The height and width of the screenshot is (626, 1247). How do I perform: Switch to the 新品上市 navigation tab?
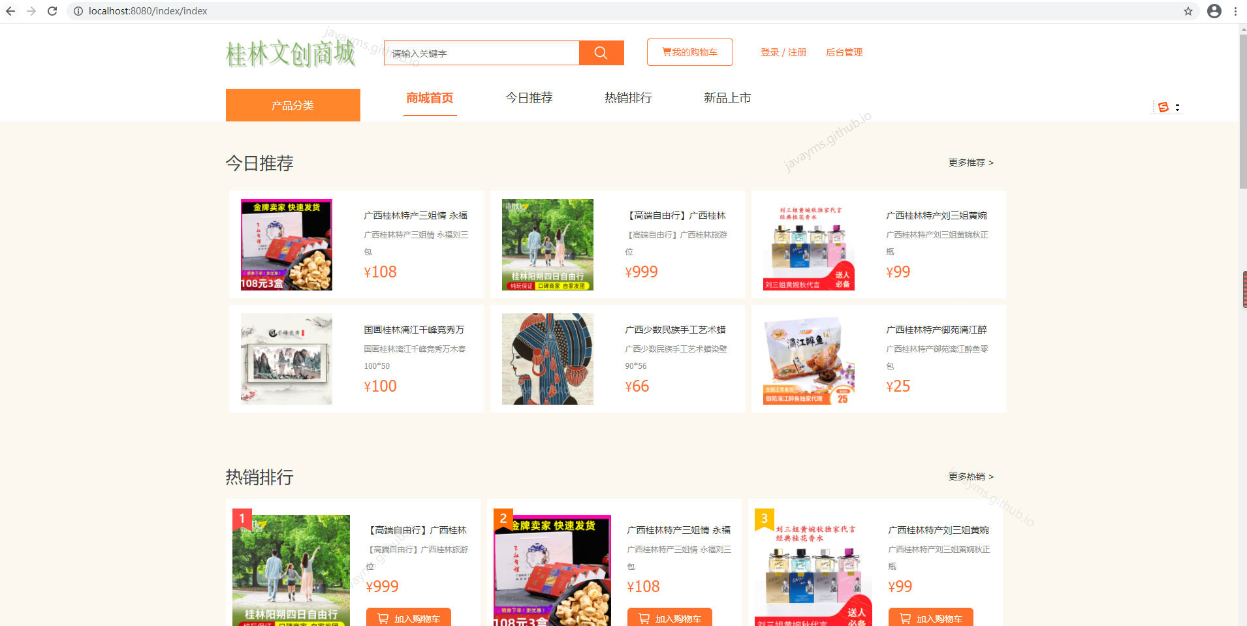tap(727, 97)
